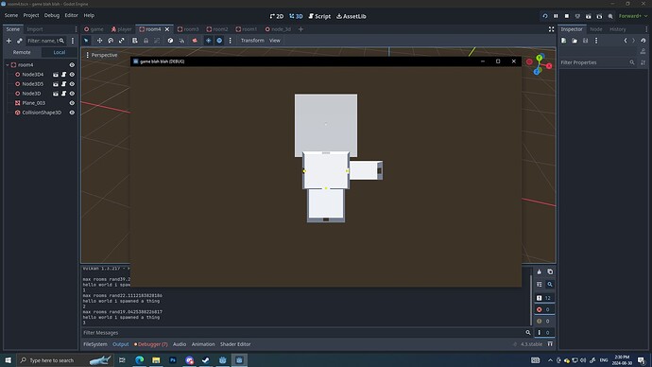Activate Move Mode tool
The width and height of the screenshot is (652, 367).
click(x=99, y=41)
